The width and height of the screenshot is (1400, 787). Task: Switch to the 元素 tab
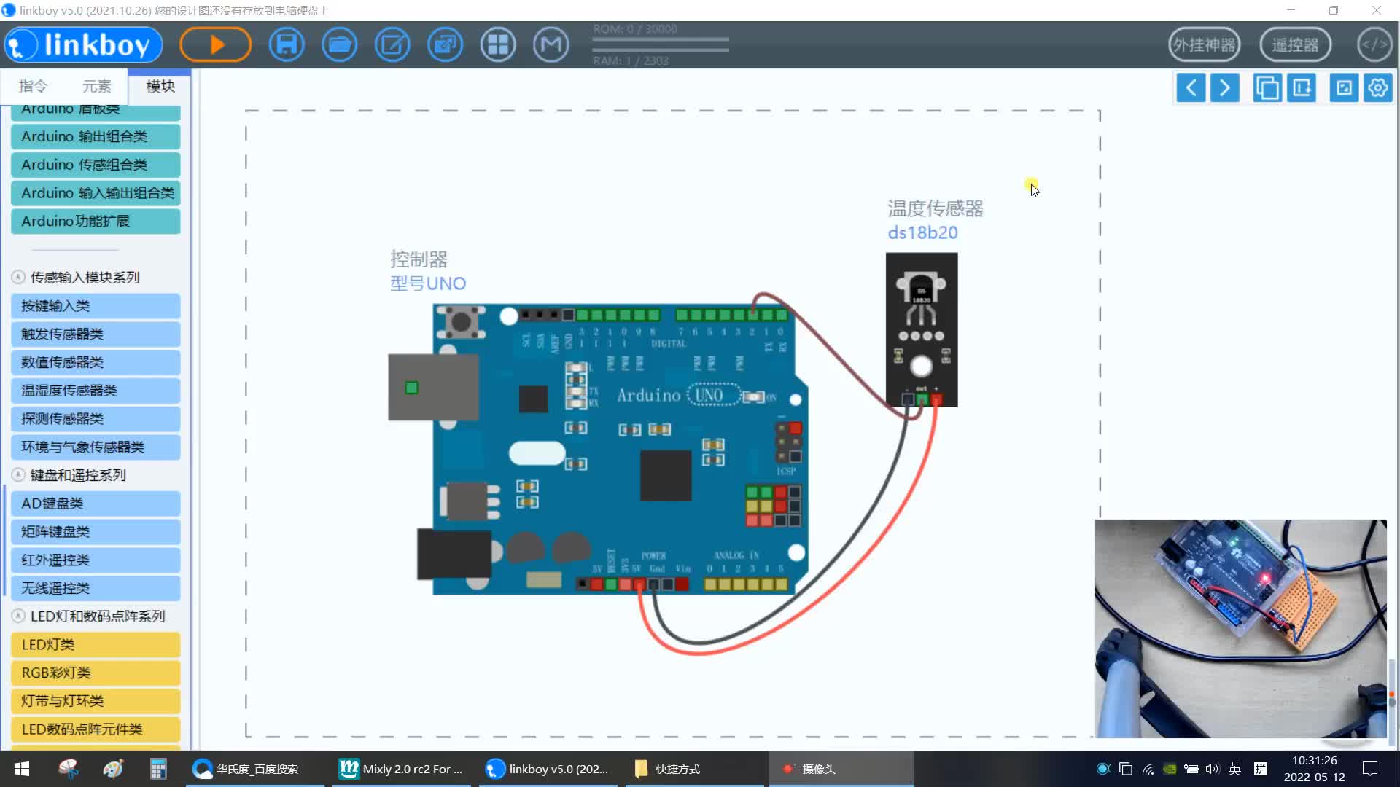point(96,87)
